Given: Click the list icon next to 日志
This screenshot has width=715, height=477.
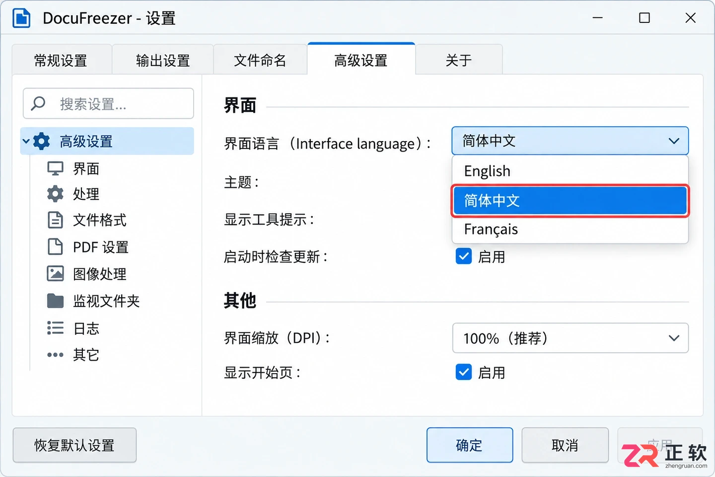Looking at the screenshot, I should [55, 328].
